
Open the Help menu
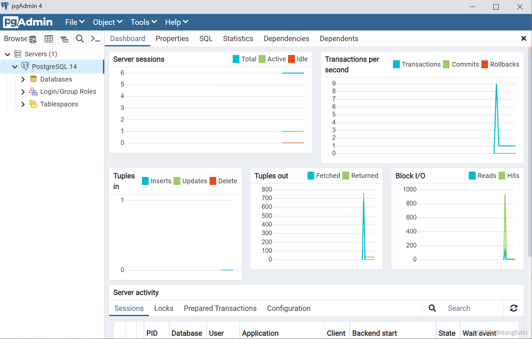[176, 22]
